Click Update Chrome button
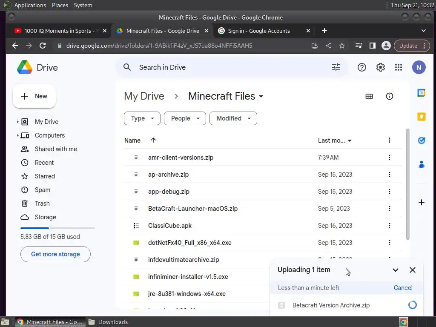This screenshot has height=327, width=436. 412,46
